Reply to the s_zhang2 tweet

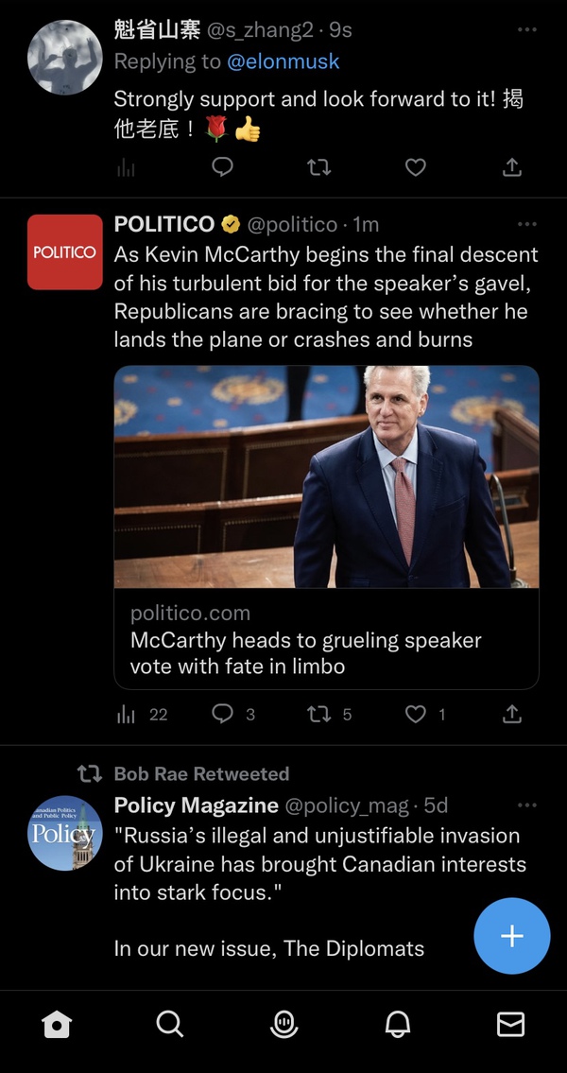[x=223, y=167]
